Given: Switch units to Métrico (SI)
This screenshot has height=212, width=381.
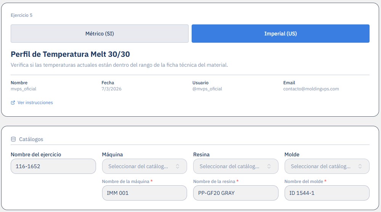Looking at the screenshot, I should tap(99, 34).
